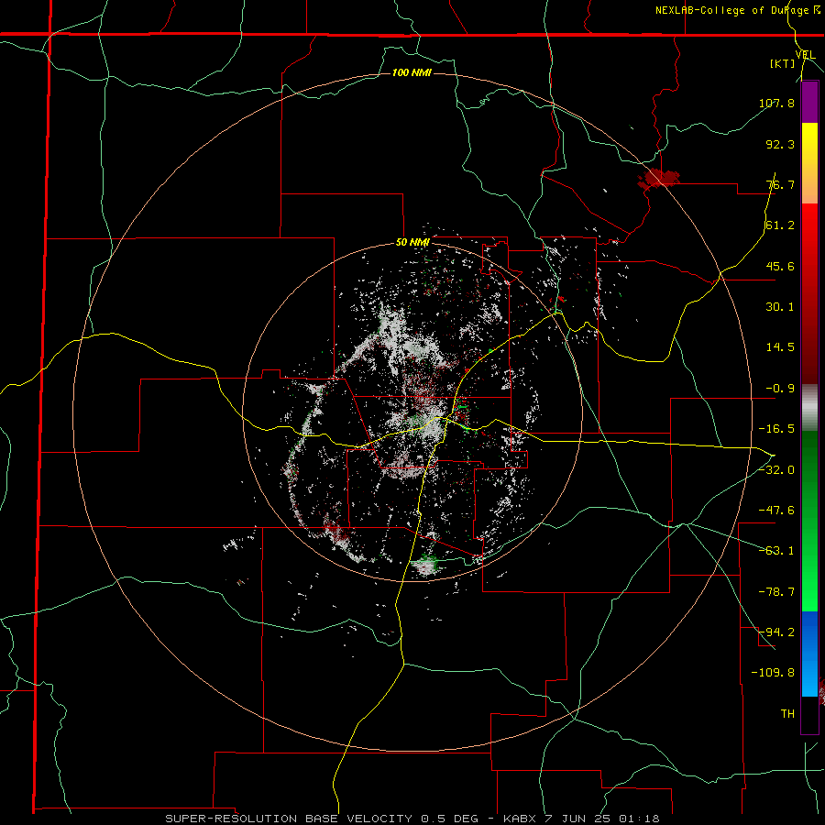The image size is (825, 825).
Task: Click the 61.2 scale value
Action: point(780,225)
